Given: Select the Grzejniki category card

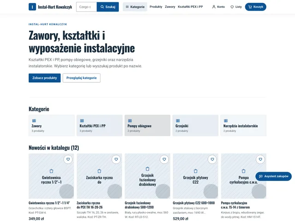Looking at the screenshot, I should [195, 125].
